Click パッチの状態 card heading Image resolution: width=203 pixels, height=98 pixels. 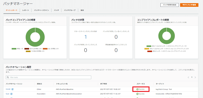(78, 20)
